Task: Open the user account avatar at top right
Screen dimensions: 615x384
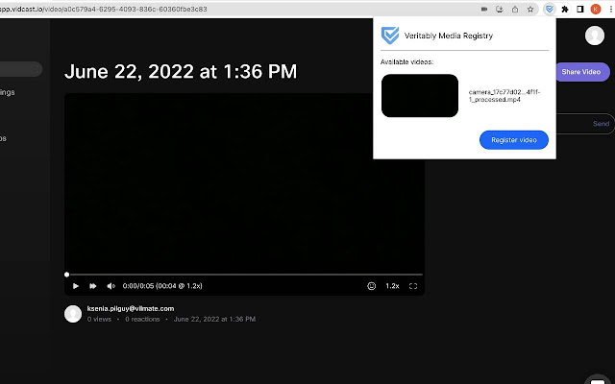Action: pos(595,36)
